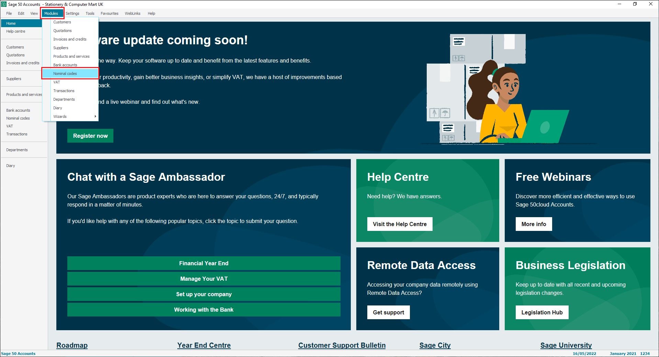Open the Roadmap link
659x357 pixels.
point(72,345)
